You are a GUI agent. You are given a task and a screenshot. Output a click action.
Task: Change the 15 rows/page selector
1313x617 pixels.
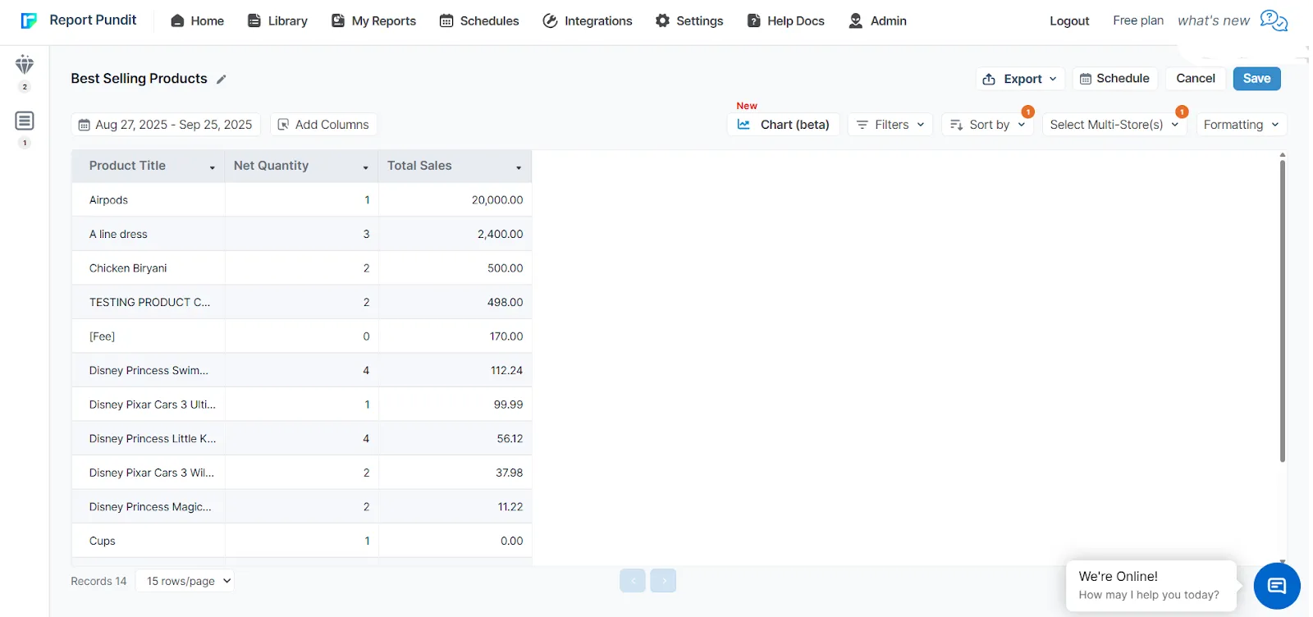(185, 581)
